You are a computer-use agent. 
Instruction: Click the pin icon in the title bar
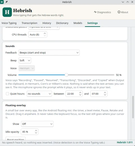click(6, 2)
